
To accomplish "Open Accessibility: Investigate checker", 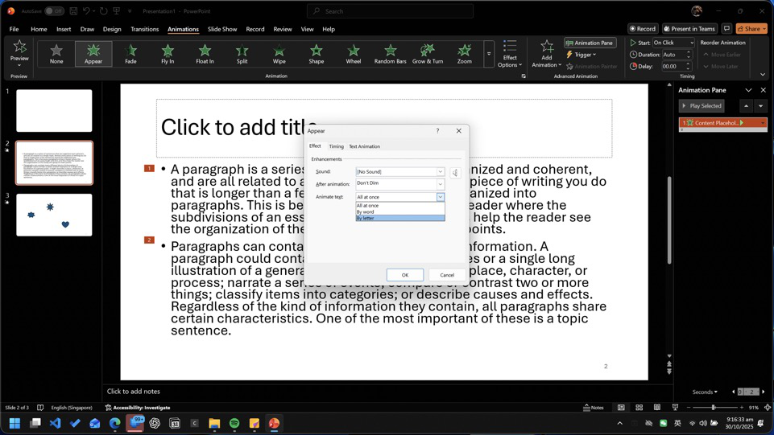I will [x=137, y=408].
